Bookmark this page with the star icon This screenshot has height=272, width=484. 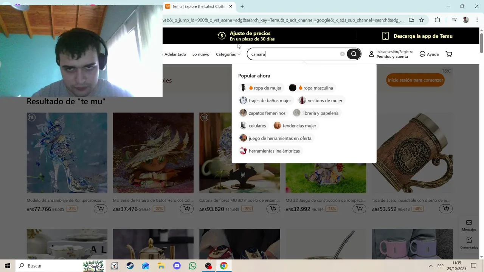coord(422,20)
